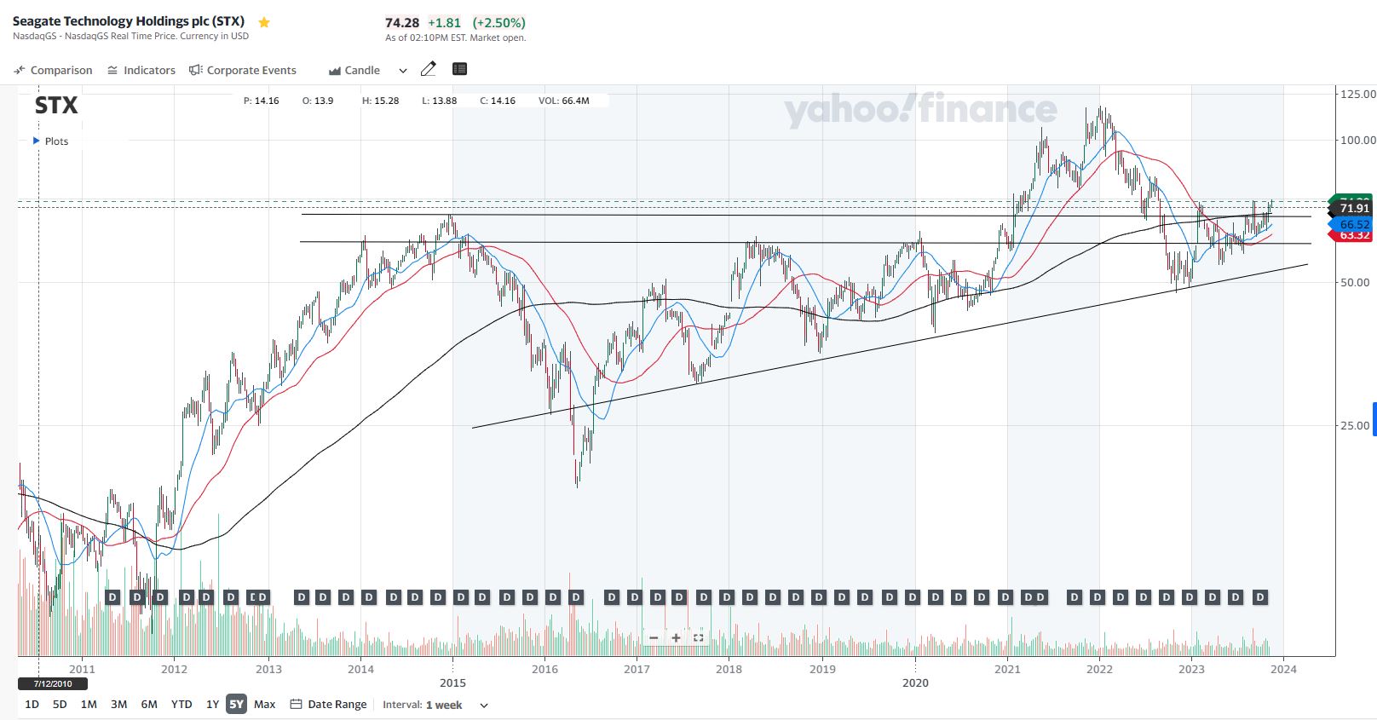Switch range to 1D
Viewport: 1377px width, 720px height.
pos(32,704)
